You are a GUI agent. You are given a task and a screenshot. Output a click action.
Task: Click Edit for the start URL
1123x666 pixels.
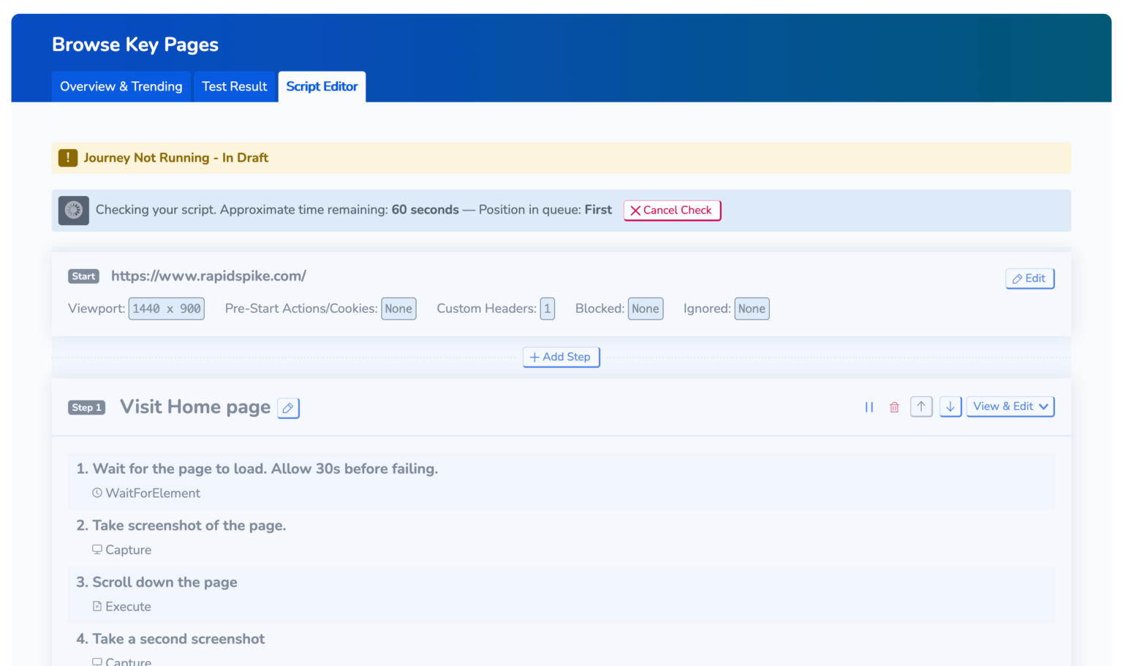pos(1029,279)
